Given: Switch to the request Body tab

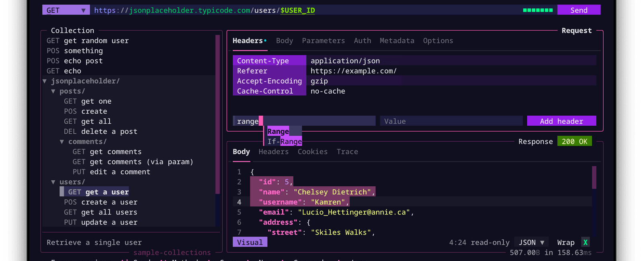Looking at the screenshot, I should coord(284,41).
